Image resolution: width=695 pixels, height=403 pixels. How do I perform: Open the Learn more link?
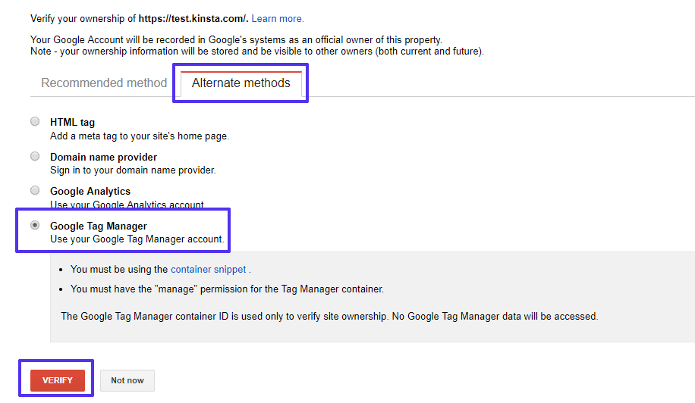point(278,19)
